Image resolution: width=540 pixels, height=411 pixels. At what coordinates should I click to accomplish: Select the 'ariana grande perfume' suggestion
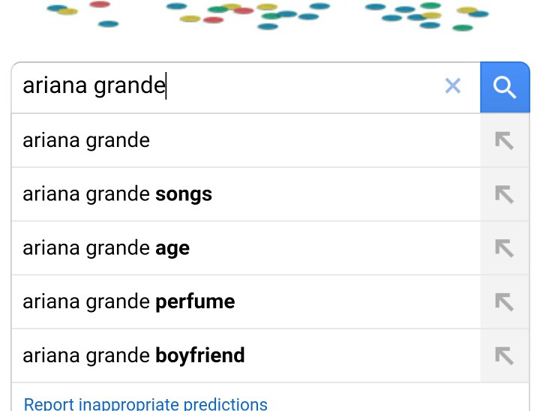pyautogui.click(x=246, y=301)
